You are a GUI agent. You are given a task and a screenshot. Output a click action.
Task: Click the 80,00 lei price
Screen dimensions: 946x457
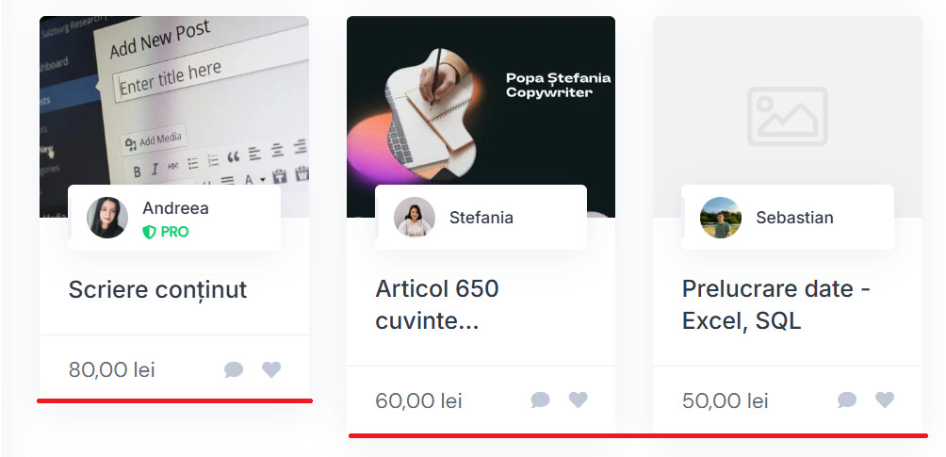click(x=112, y=369)
